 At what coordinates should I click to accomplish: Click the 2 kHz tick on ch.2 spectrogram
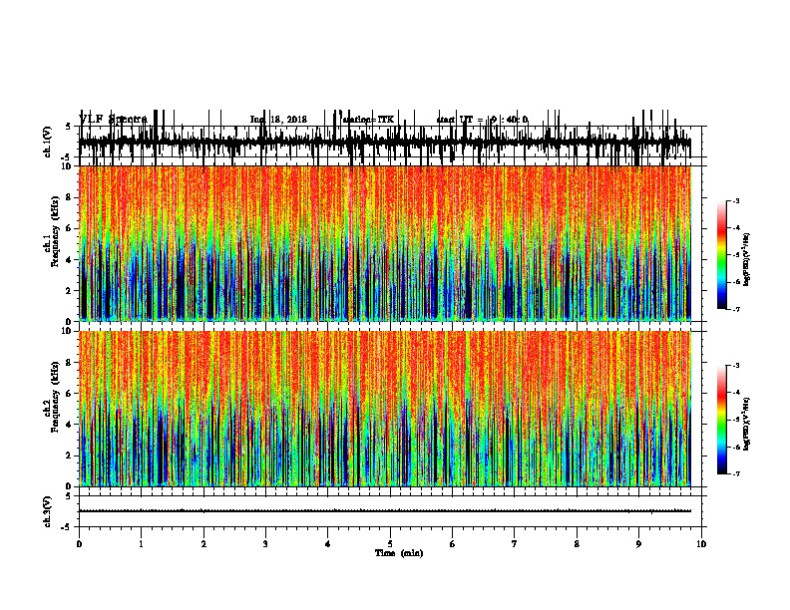pyautogui.click(x=69, y=456)
